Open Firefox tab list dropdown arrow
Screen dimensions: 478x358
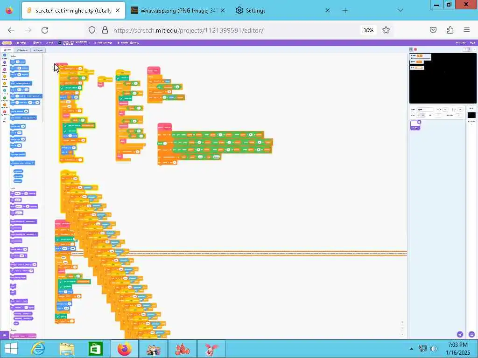pyautogui.click(x=400, y=10)
